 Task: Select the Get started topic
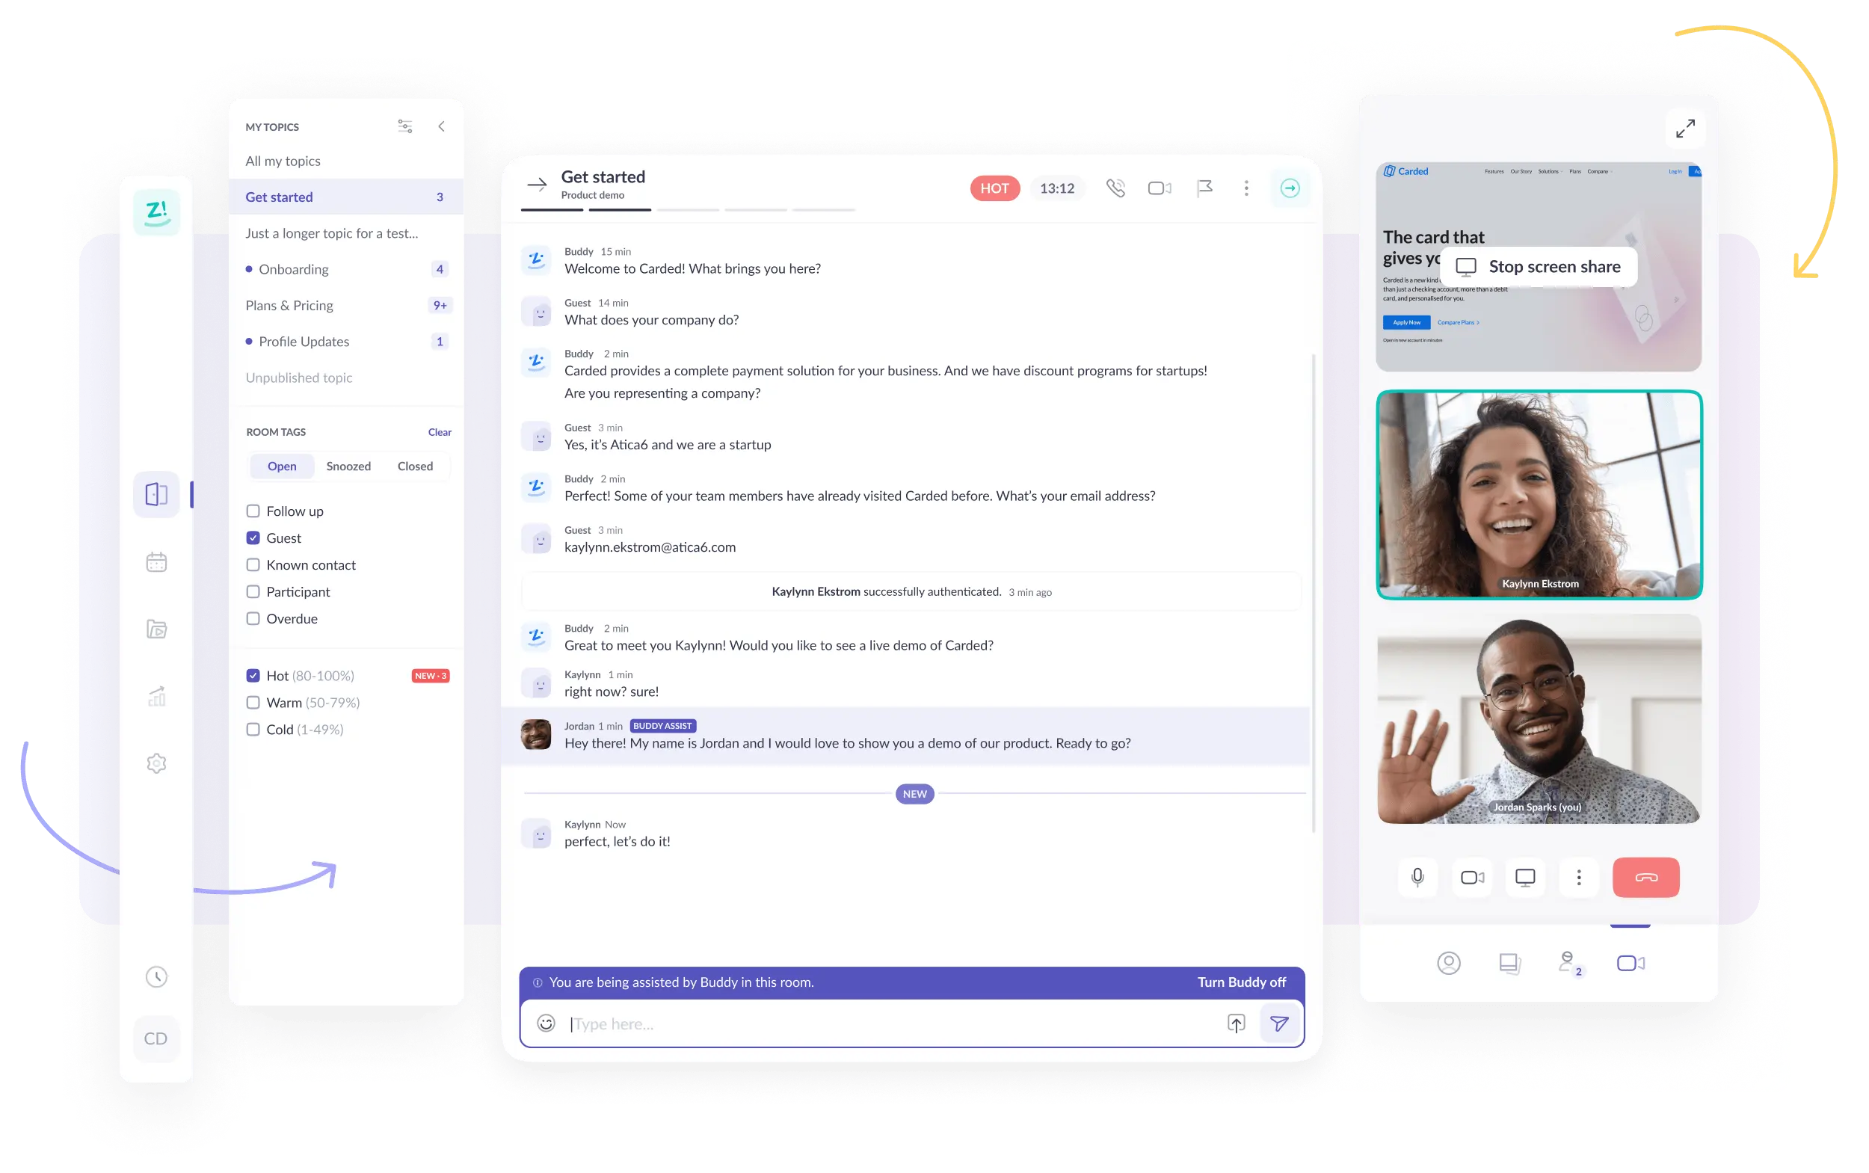pos(278,197)
